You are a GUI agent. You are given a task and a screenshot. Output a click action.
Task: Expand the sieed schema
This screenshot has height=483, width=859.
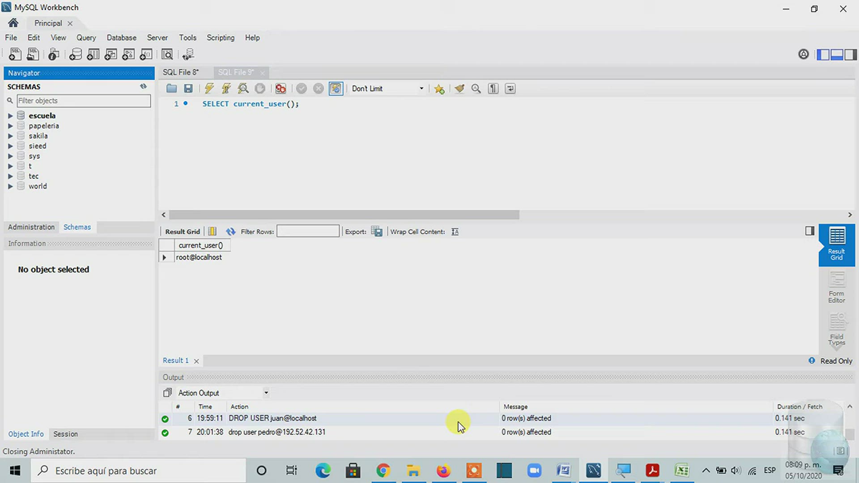click(x=10, y=146)
